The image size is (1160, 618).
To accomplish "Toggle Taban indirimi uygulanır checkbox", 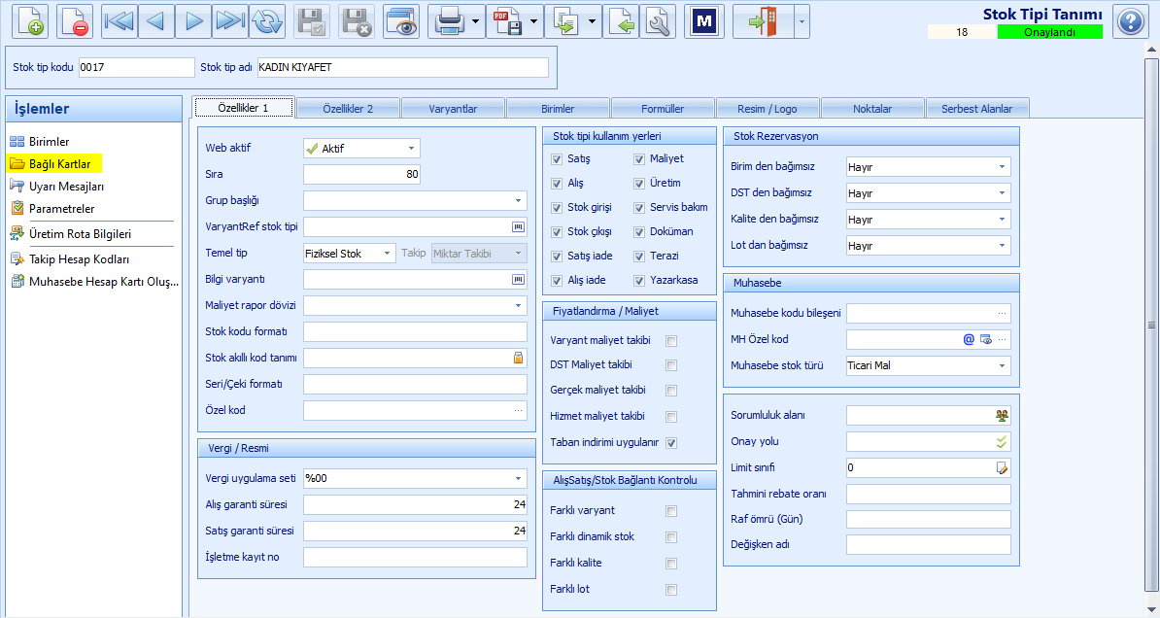I will (x=671, y=443).
